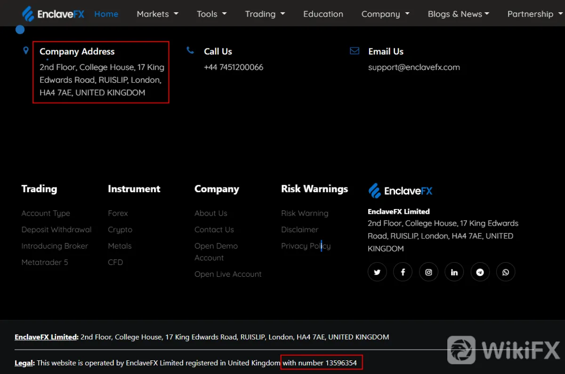Open the WhatsApp social icon
Image resolution: width=565 pixels, height=374 pixels.
[x=506, y=272]
